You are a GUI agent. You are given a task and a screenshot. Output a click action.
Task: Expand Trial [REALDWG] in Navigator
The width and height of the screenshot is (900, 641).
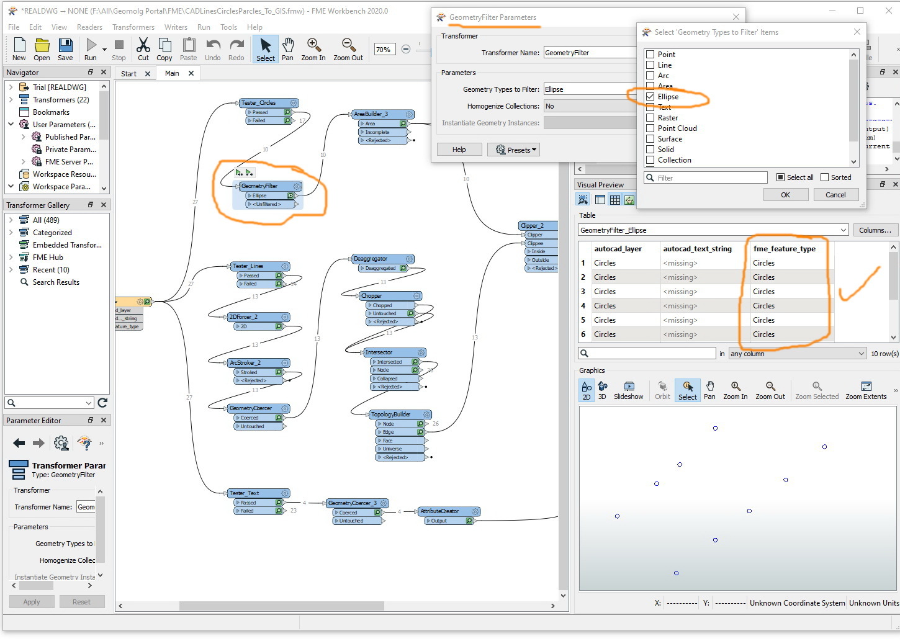coord(11,87)
